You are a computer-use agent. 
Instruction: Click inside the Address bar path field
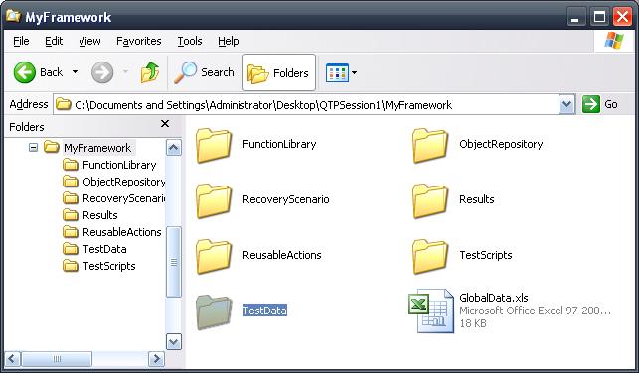306,105
